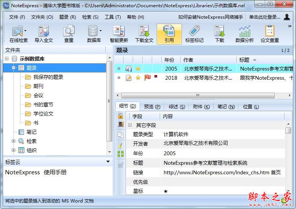Image resolution: width=296 pixels, height=209 pixels.
Task: Click the user account avatar icon
Action: 287,17
